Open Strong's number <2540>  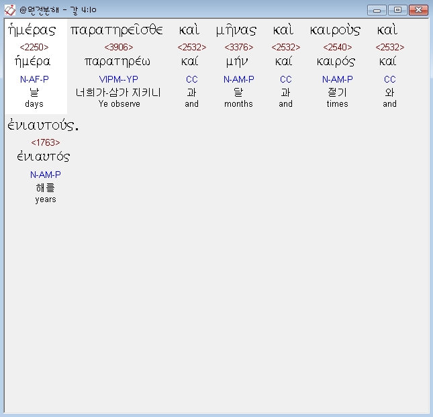pos(338,47)
